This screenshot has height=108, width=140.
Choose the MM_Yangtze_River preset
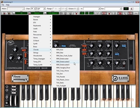[x=66, y=68]
